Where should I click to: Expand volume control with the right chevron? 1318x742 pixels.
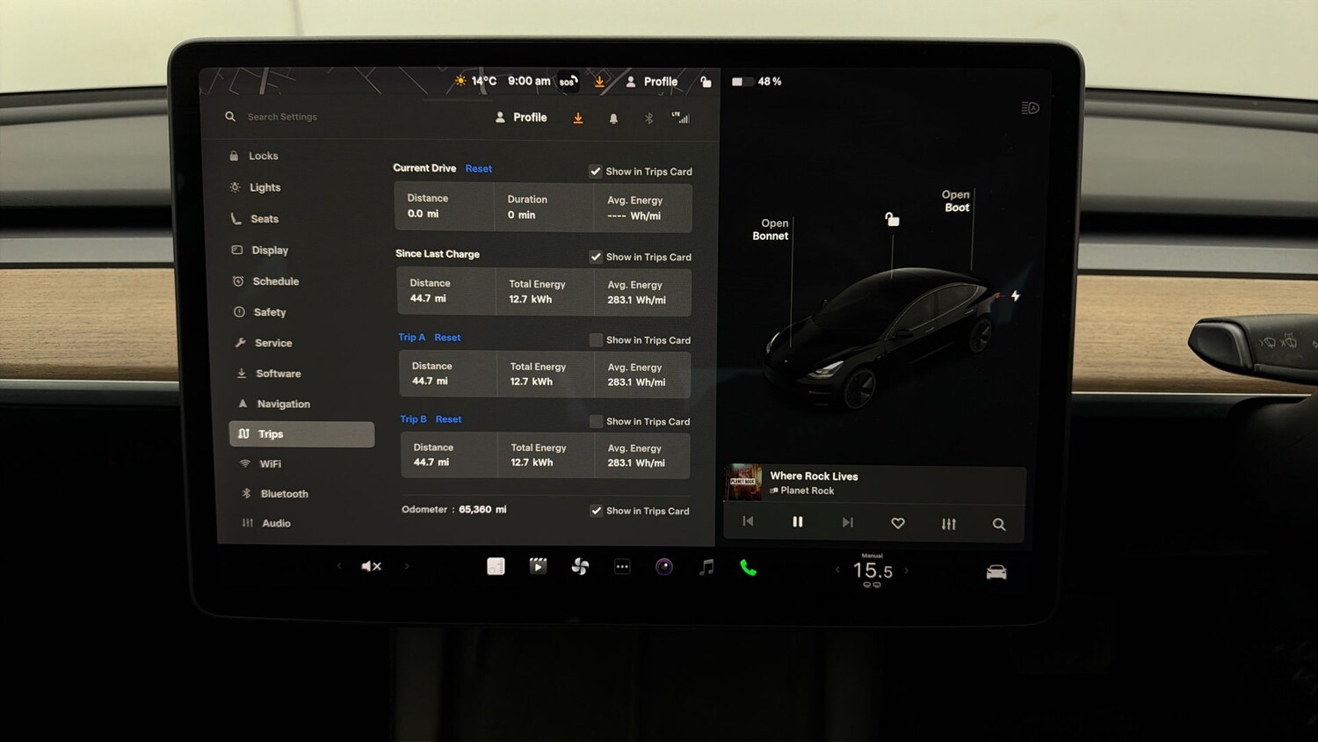(x=407, y=566)
